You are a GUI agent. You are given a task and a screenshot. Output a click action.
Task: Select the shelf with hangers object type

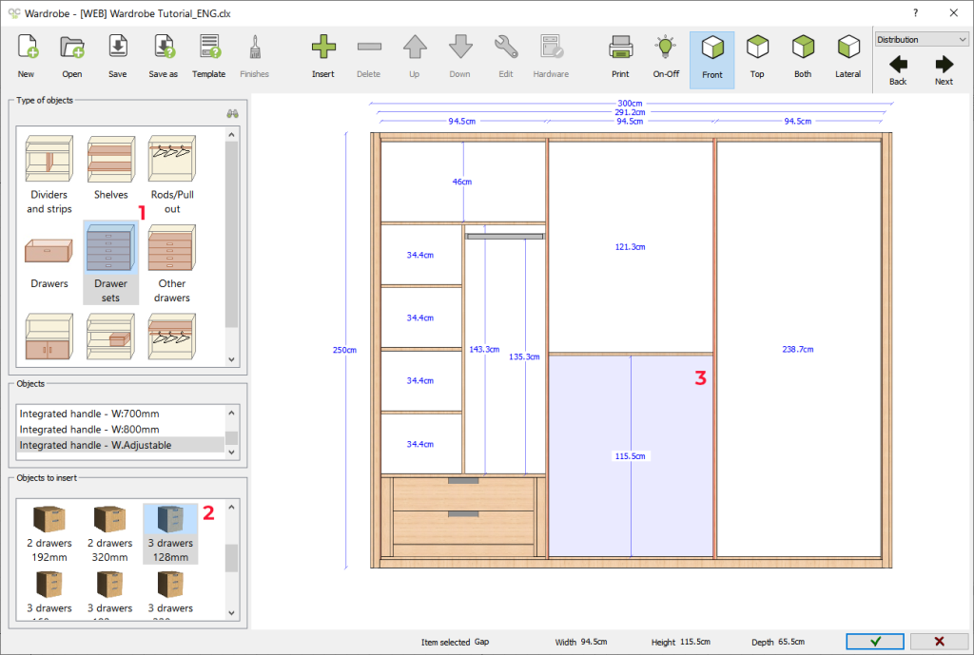click(x=172, y=337)
